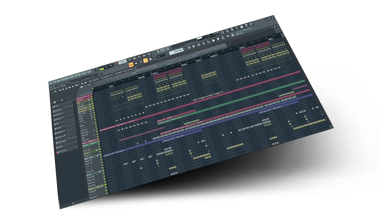Expand the FL STUDIO 20.7 news panel arrow
Viewport: 380px width, 217px height.
[259, 27]
